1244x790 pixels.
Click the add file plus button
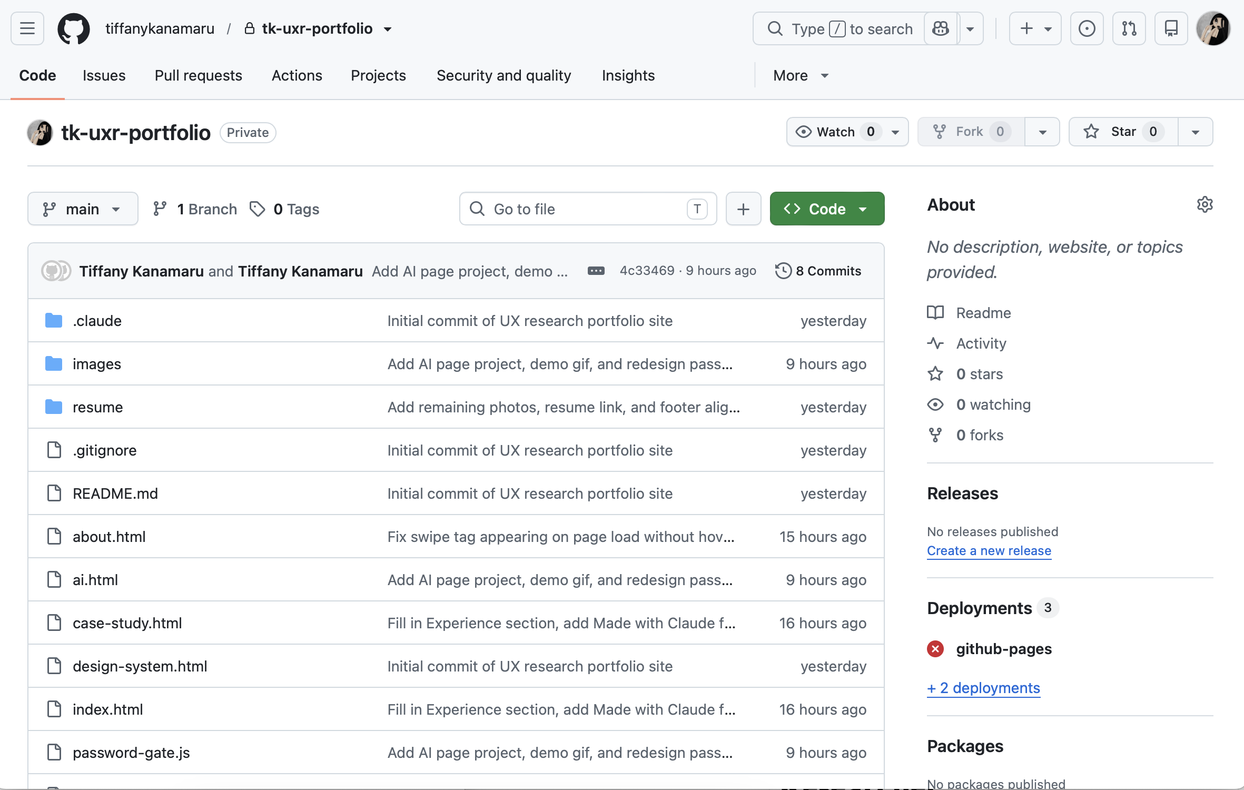point(743,209)
